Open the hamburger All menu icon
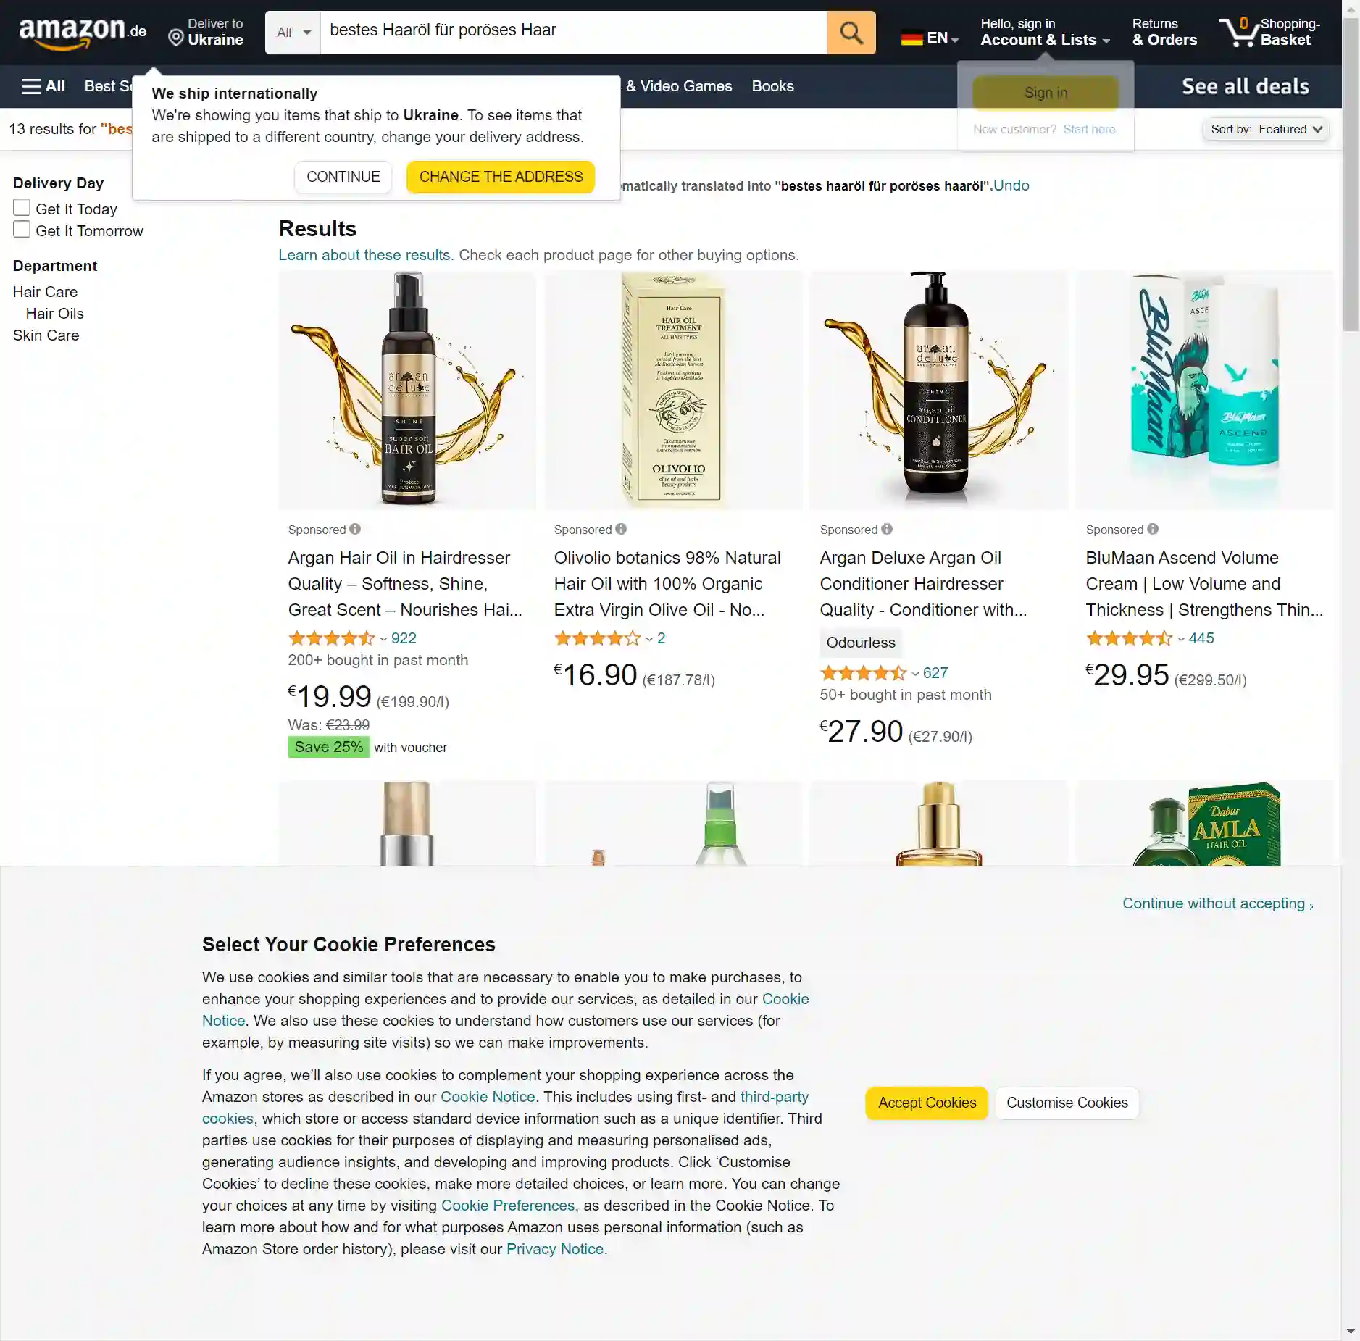 click(x=30, y=86)
